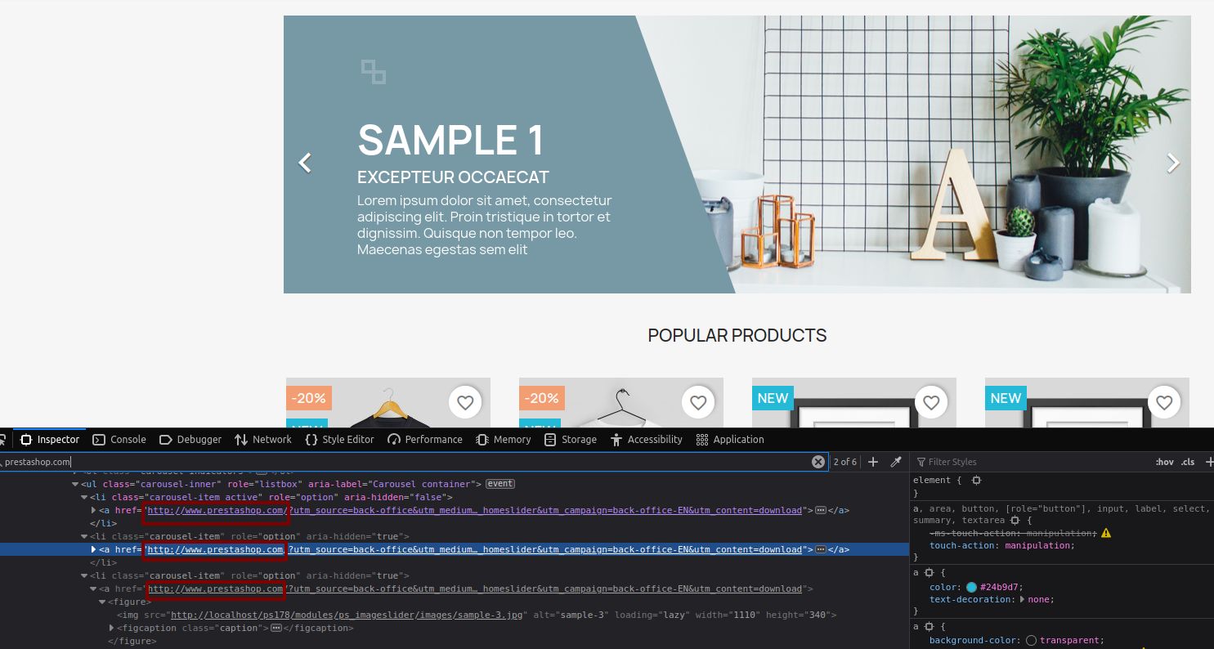Viewport: 1214px width, 649px height.
Task: Clear the markup search with the X icon
Action: point(818,461)
